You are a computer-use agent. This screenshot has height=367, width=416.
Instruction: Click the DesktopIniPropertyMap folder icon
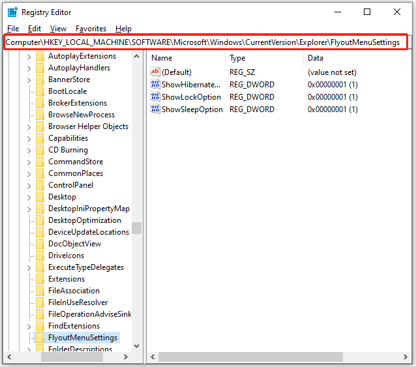[40, 209]
